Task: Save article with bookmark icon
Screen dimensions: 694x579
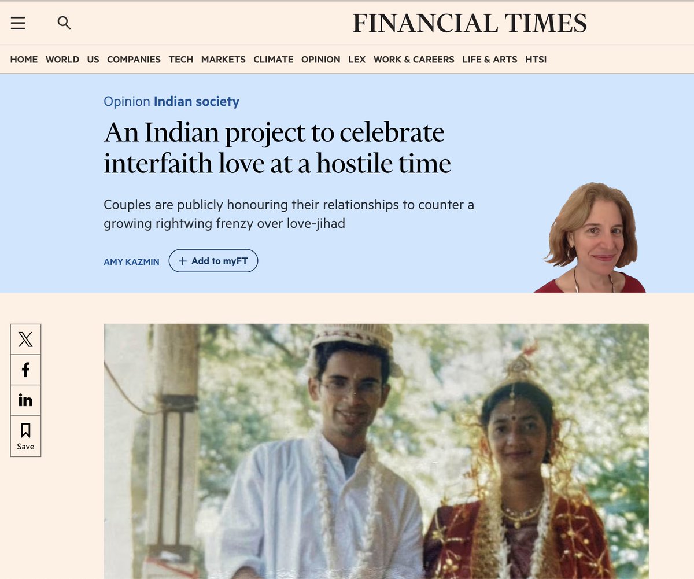Action: (x=25, y=436)
